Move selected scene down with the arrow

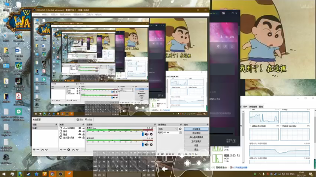click(46, 149)
